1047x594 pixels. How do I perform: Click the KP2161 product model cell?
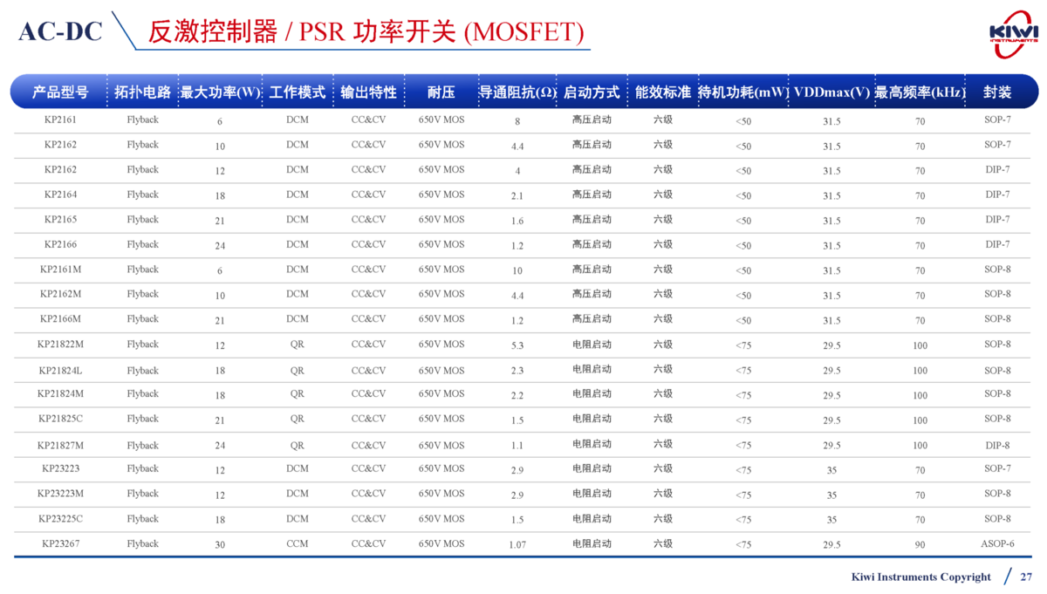click(60, 119)
